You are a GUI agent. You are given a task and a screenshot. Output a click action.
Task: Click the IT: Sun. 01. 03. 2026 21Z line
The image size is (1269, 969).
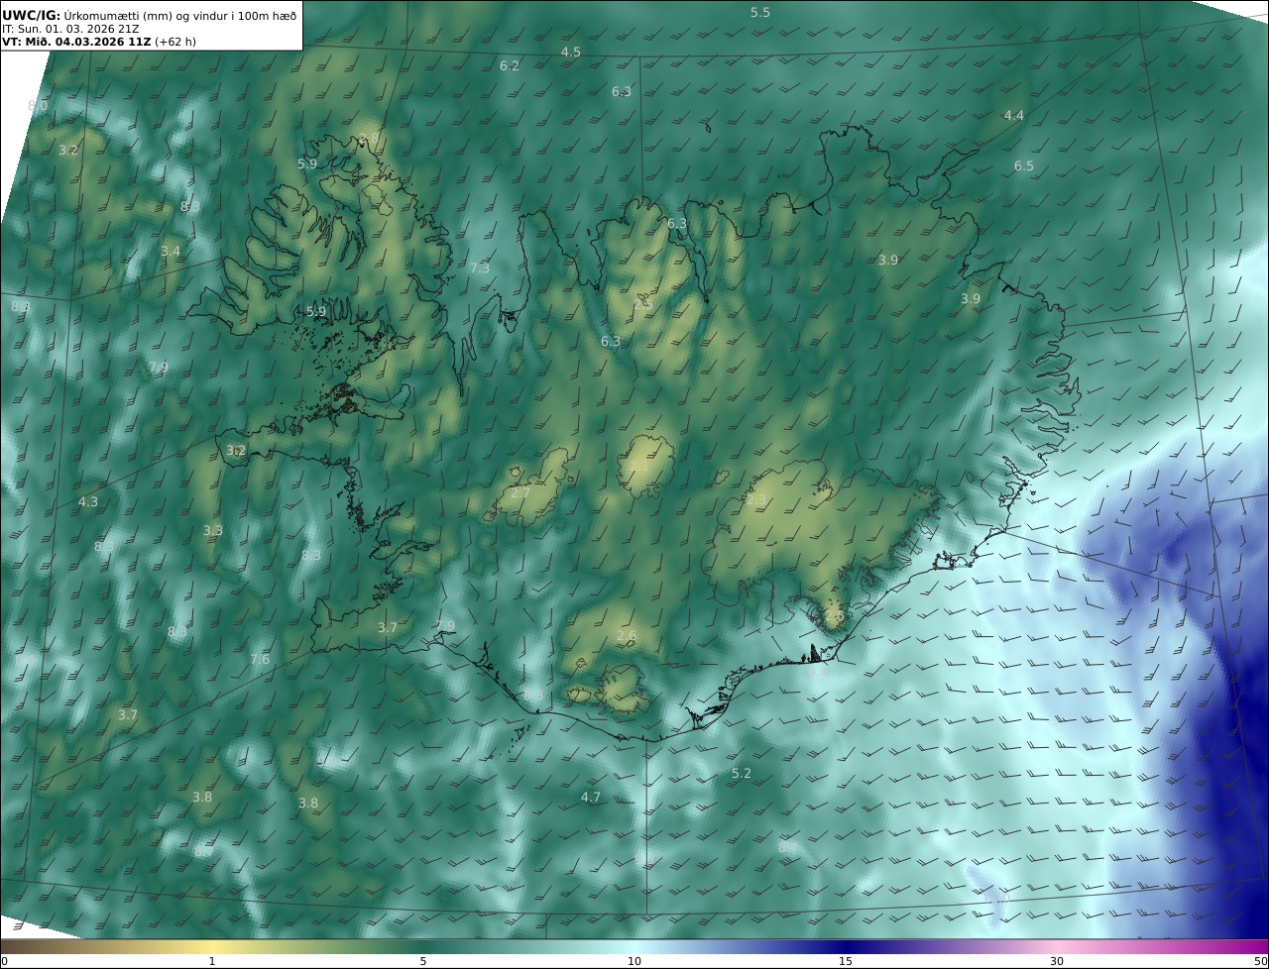point(70,29)
